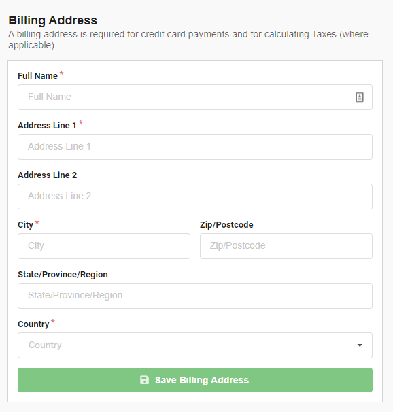Focus the Zip/Postcode input box
The image size is (393, 412).
(x=286, y=246)
